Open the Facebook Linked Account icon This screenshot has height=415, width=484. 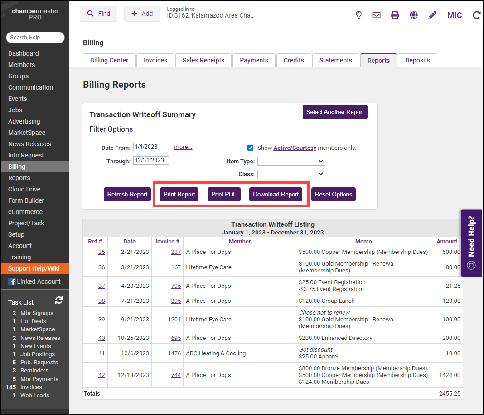11,281
